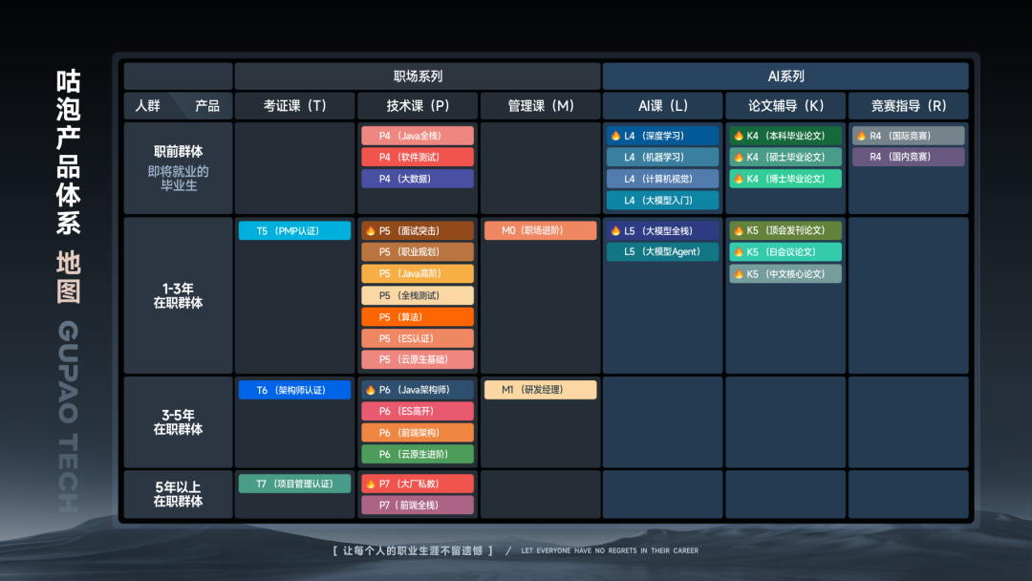The width and height of the screenshot is (1032, 581).
Task: Choose the P5 (全栈测试) tag
Action: click(x=418, y=295)
